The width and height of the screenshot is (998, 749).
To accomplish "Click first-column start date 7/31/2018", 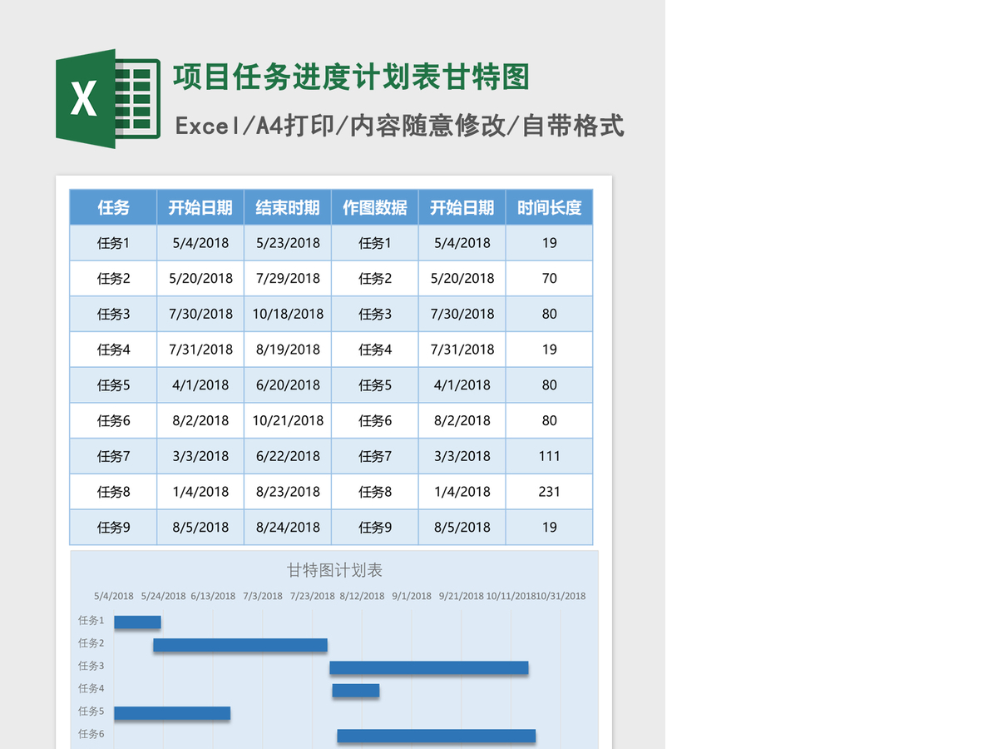I will (x=200, y=350).
